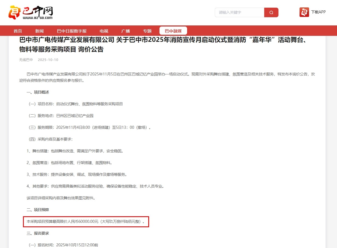Open 巴中日报数字报 in the navigation bar
This screenshot has height=248, width=337.
[72, 31]
